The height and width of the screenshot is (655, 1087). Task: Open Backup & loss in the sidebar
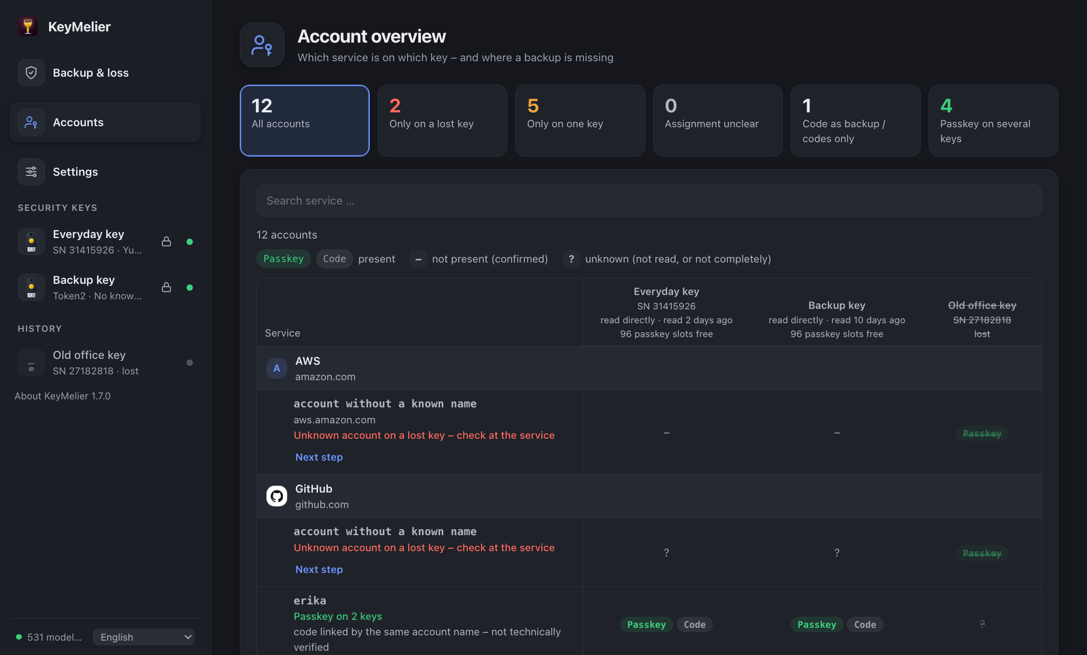click(x=105, y=73)
